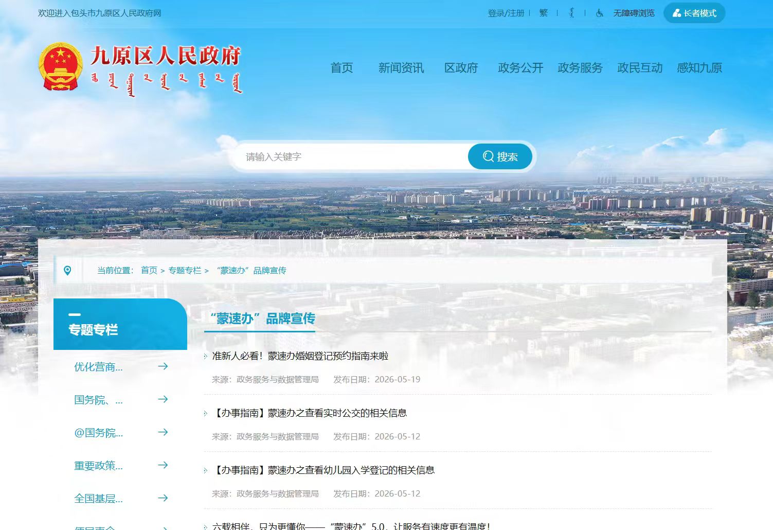Enable 长者模式 elder mode
This screenshot has height=530, width=773.
(694, 13)
